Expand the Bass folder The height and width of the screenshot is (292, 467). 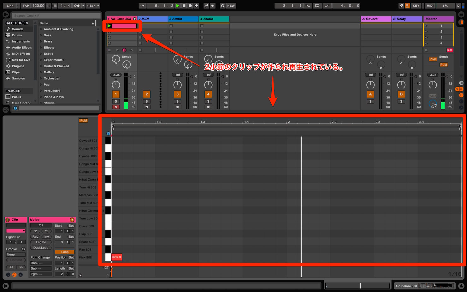coord(41,35)
